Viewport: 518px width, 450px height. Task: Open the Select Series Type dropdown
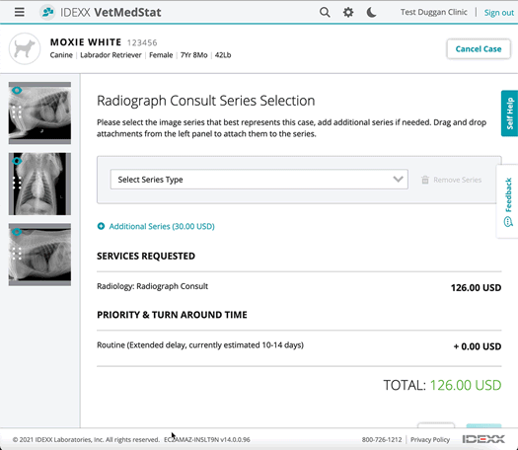pos(259,180)
